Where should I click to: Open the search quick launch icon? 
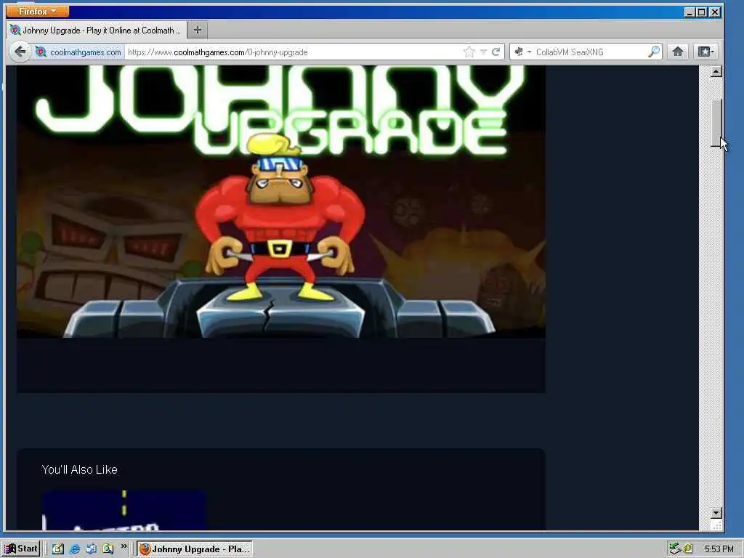(x=108, y=549)
